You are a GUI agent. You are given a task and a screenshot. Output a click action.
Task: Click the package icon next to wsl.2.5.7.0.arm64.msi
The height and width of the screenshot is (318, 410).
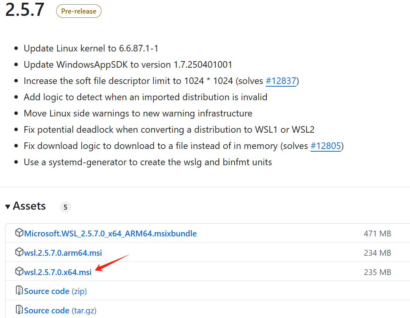[x=19, y=252]
